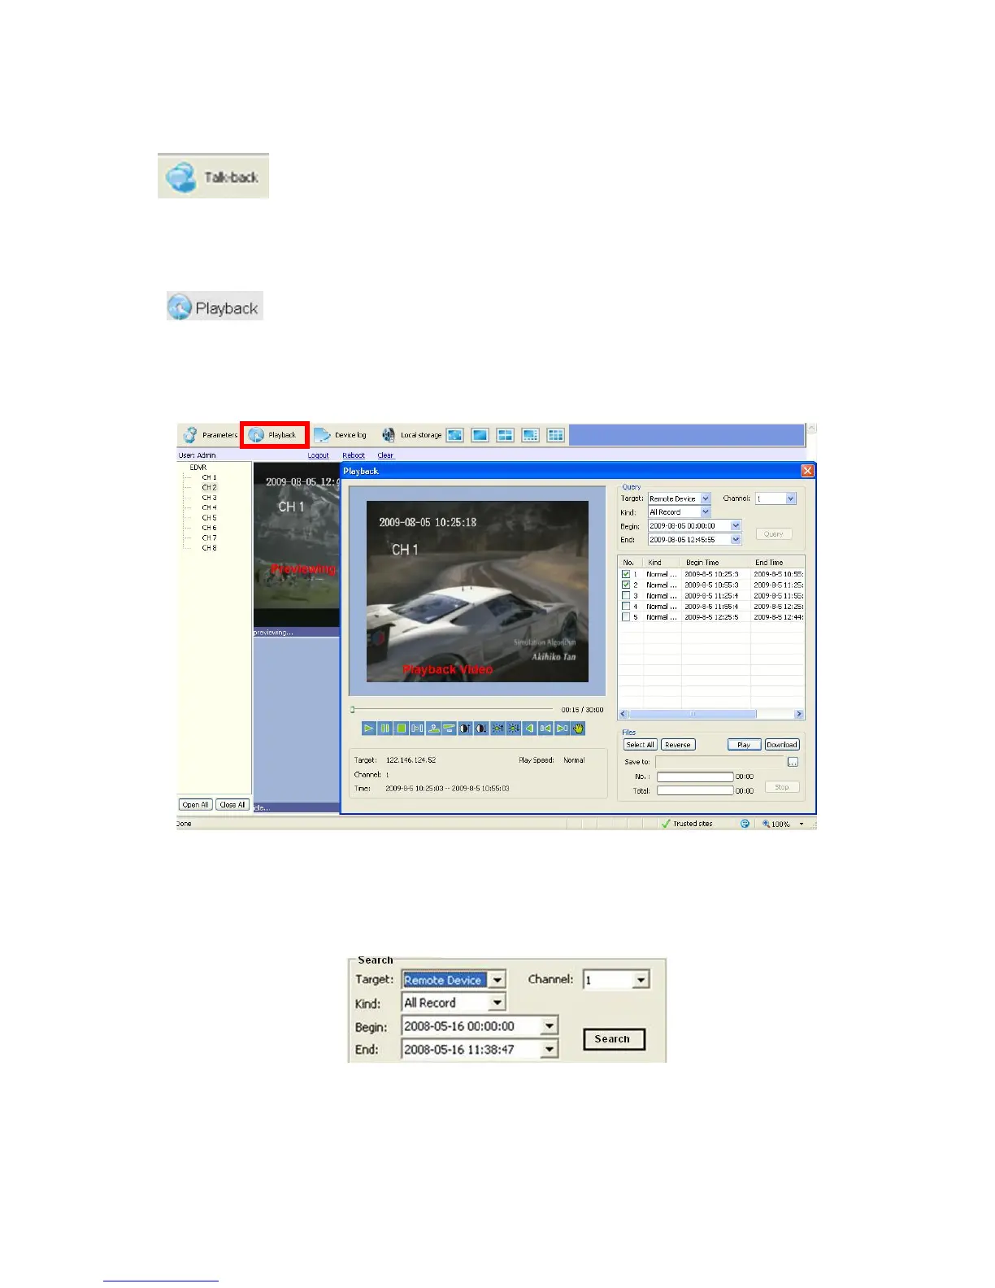Click the brightness decrease sun icon
The width and height of the screenshot is (995, 1288).
514,729
